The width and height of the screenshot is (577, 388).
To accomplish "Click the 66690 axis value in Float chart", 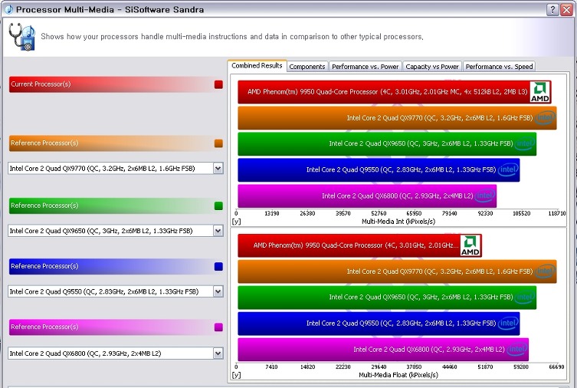I will pyautogui.click(x=556, y=367).
